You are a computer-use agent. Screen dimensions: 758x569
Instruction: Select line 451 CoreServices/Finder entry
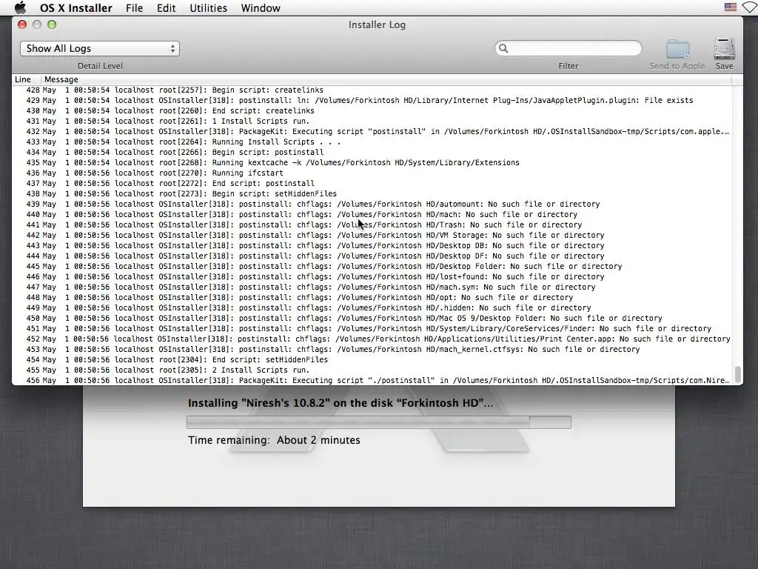coord(372,328)
